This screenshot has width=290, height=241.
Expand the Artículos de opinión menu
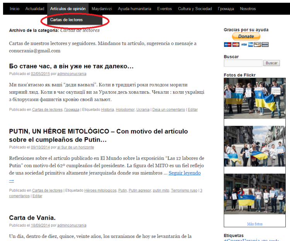[68, 9]
